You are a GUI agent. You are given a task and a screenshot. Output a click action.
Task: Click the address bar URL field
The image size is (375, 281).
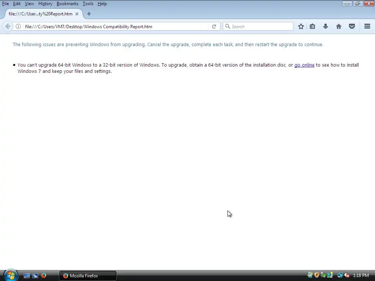pyautogui.click(x=116, y=26)
